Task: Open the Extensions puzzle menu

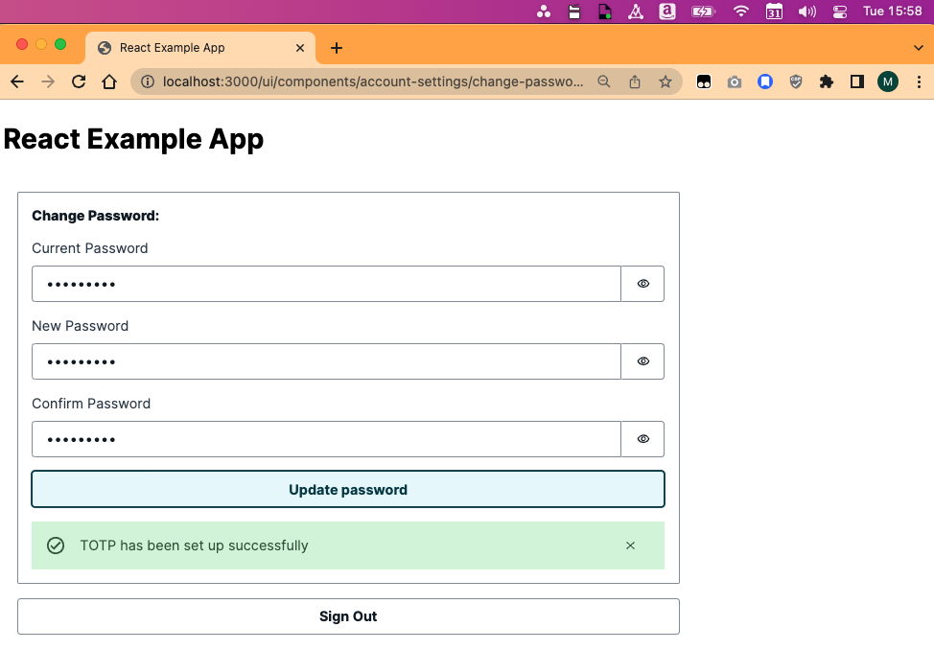Action: (x=827, y=81)
